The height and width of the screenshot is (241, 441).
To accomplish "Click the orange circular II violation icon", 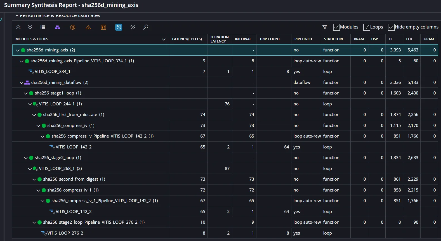I will [73, 27].
